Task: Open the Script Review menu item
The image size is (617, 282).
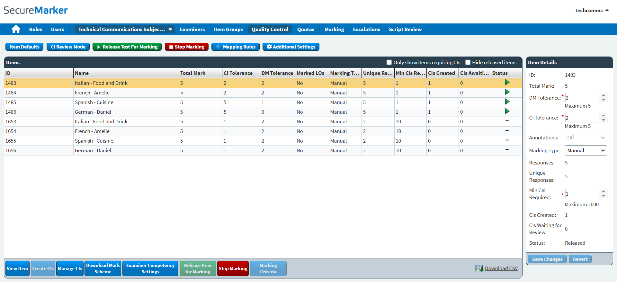Action: click(405, 30)
